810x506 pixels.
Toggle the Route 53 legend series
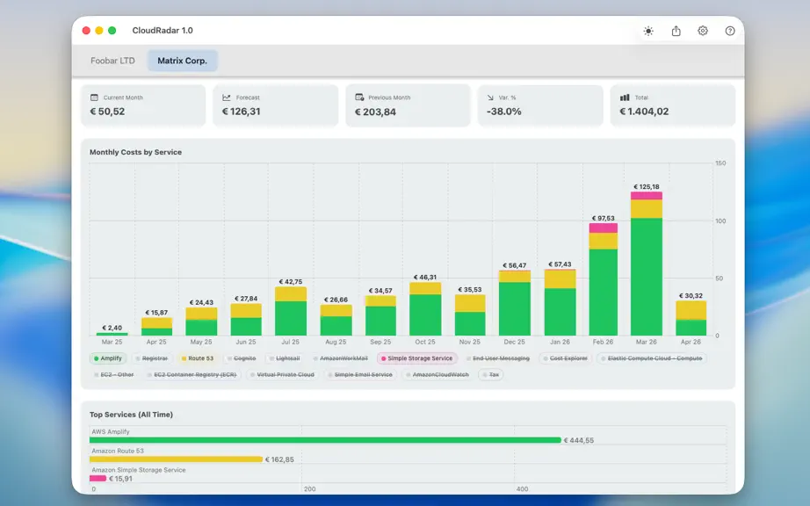click(x=198, y=358)
